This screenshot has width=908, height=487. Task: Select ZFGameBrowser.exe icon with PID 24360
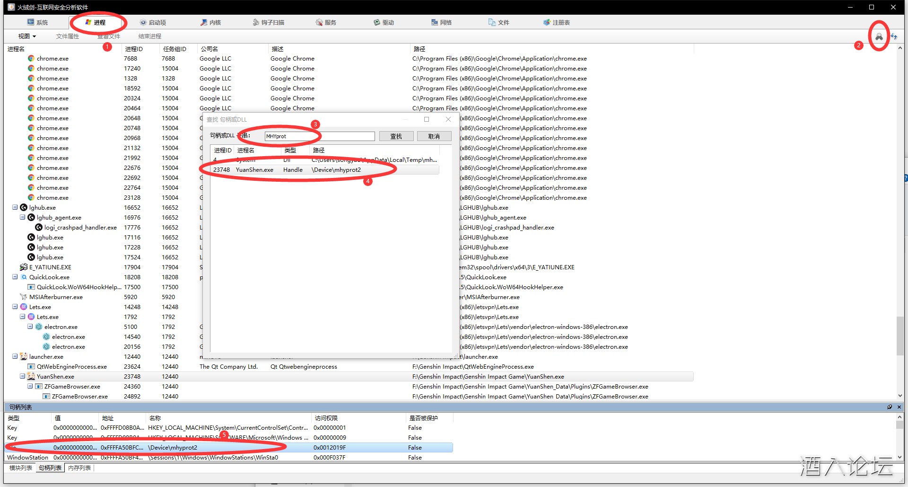pos(39,386)
